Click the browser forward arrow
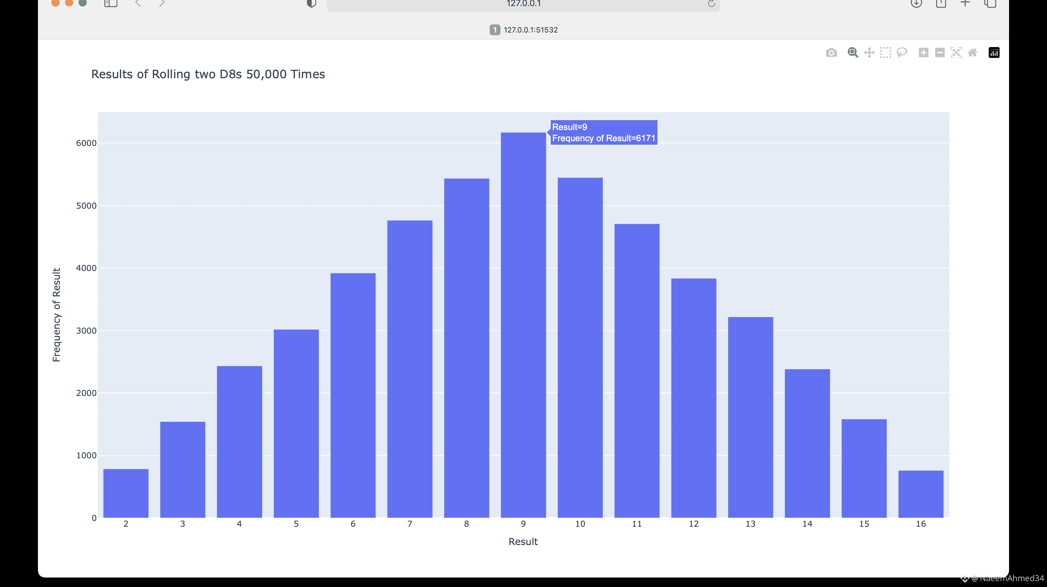The image size is (1047, 587). (x=162, y=4)
